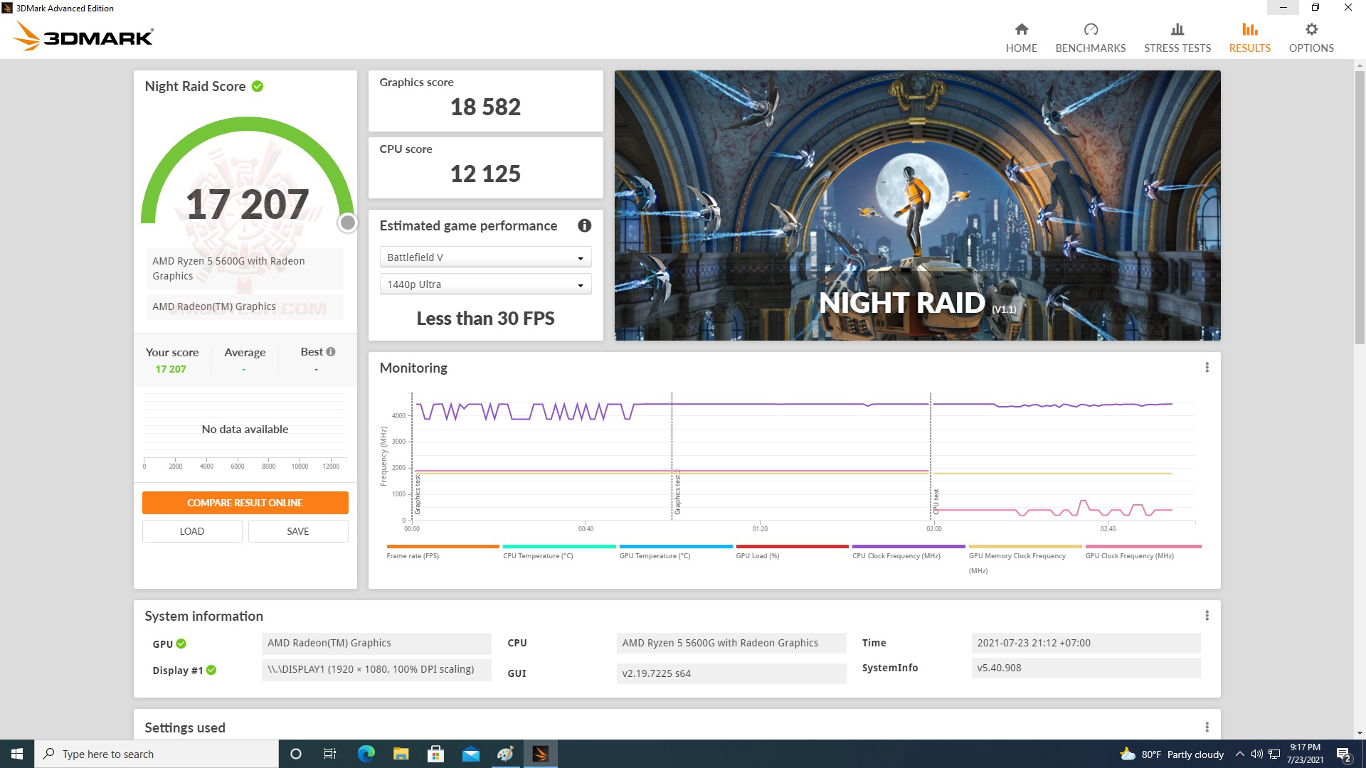Open the Benchmarks gauge icon

tap(1090, 29)
